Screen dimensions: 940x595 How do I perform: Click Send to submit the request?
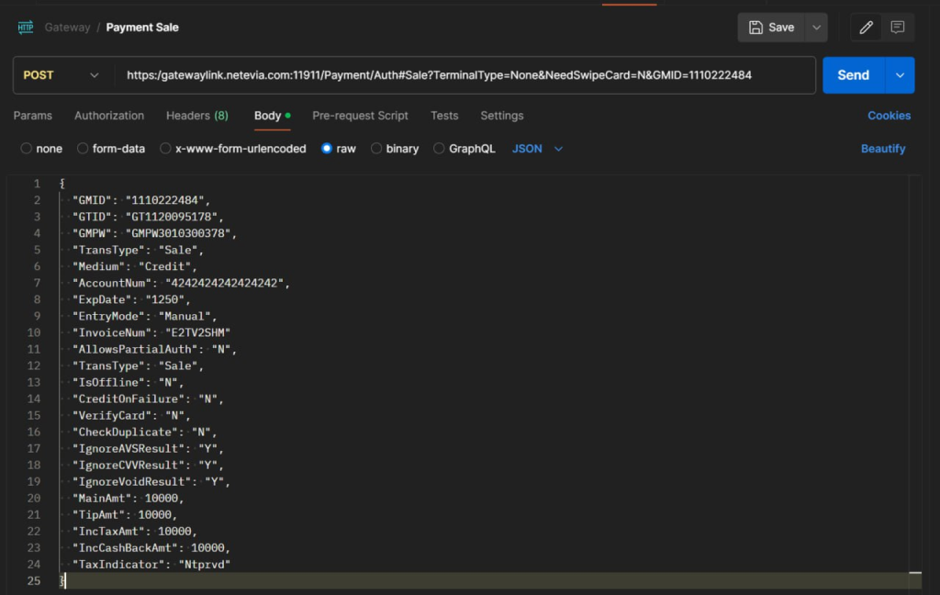(853, 75)
